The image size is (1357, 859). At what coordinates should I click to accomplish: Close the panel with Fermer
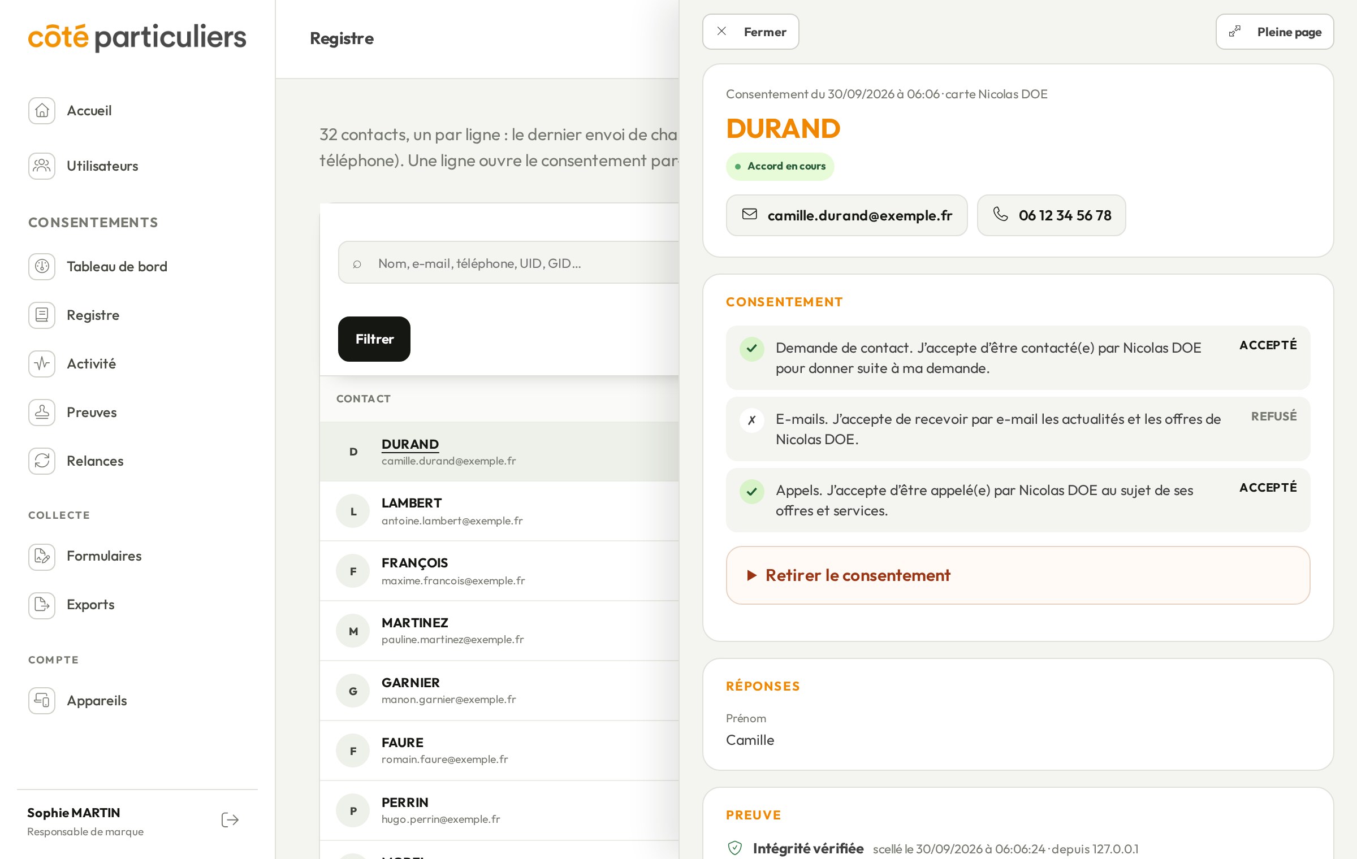[751, 32]
